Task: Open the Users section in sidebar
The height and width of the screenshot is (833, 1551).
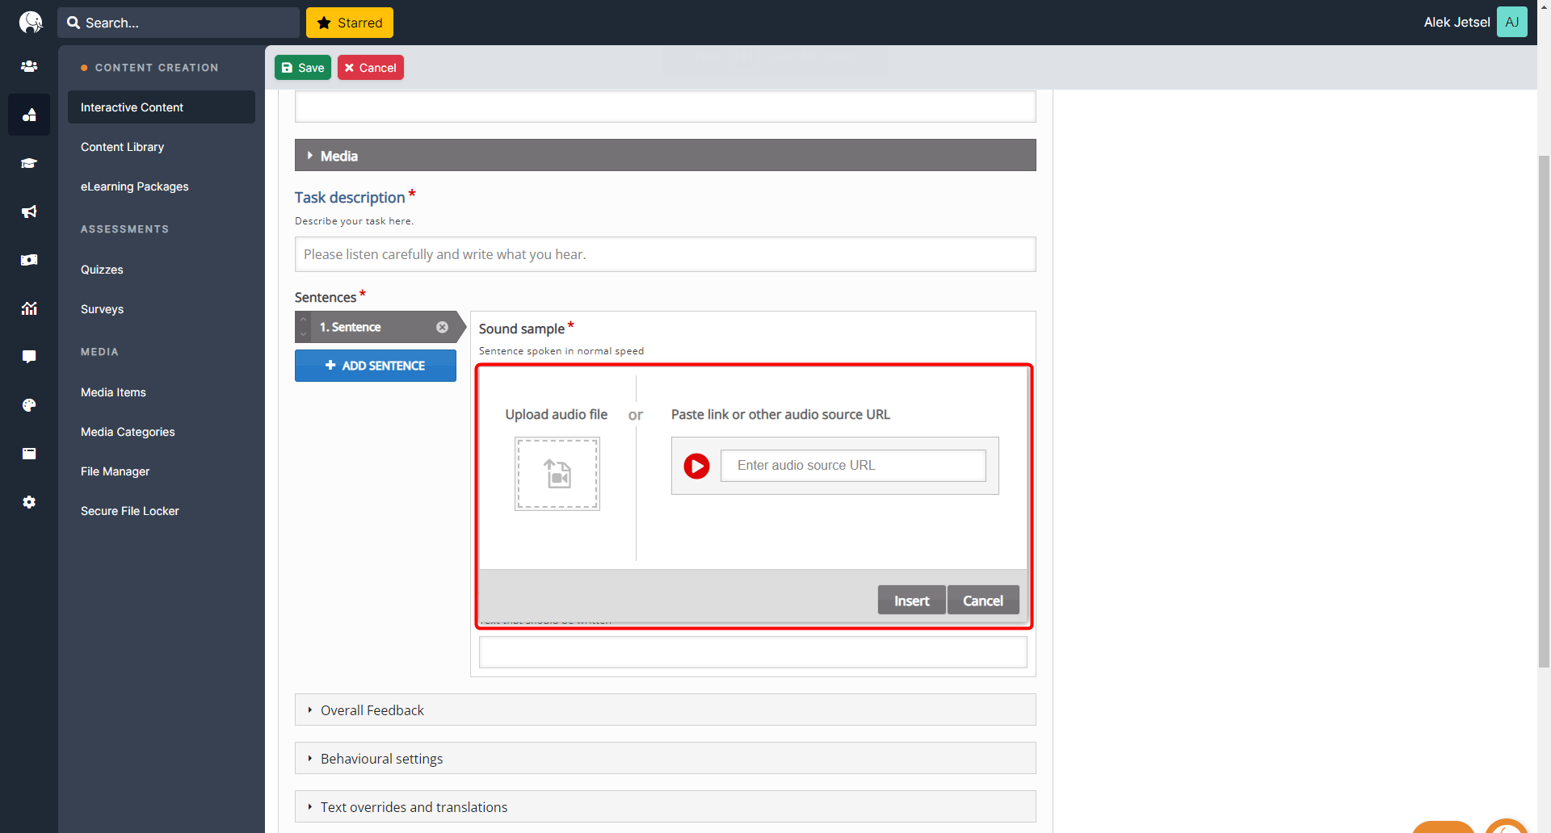Action: point(29,66)
